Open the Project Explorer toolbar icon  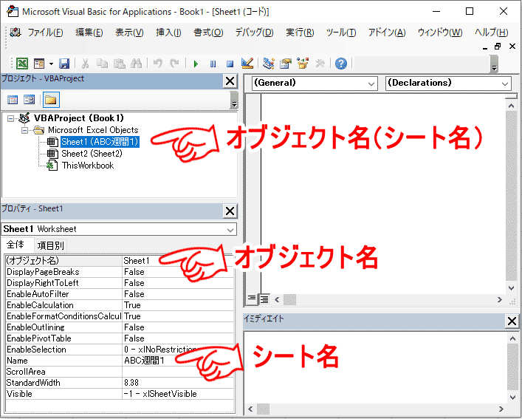(x=268, y=63)
